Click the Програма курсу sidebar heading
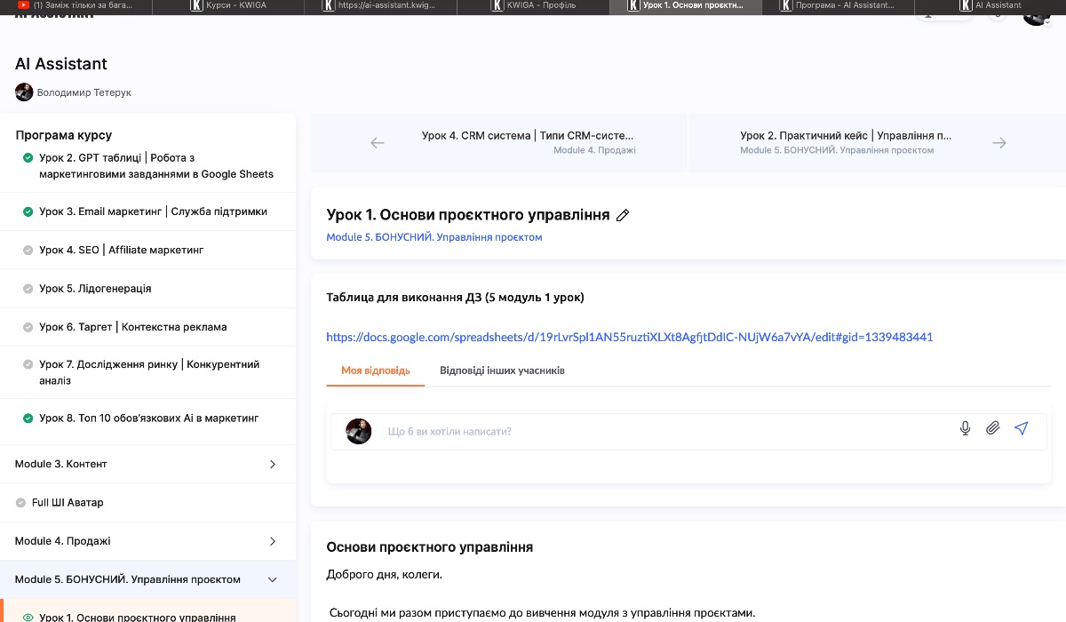The width and height of the screenshot is (1066, 622). point(64,135)
